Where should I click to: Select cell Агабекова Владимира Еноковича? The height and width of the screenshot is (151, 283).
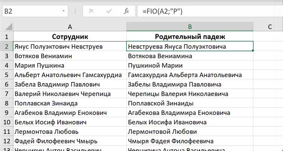[190, 113]
